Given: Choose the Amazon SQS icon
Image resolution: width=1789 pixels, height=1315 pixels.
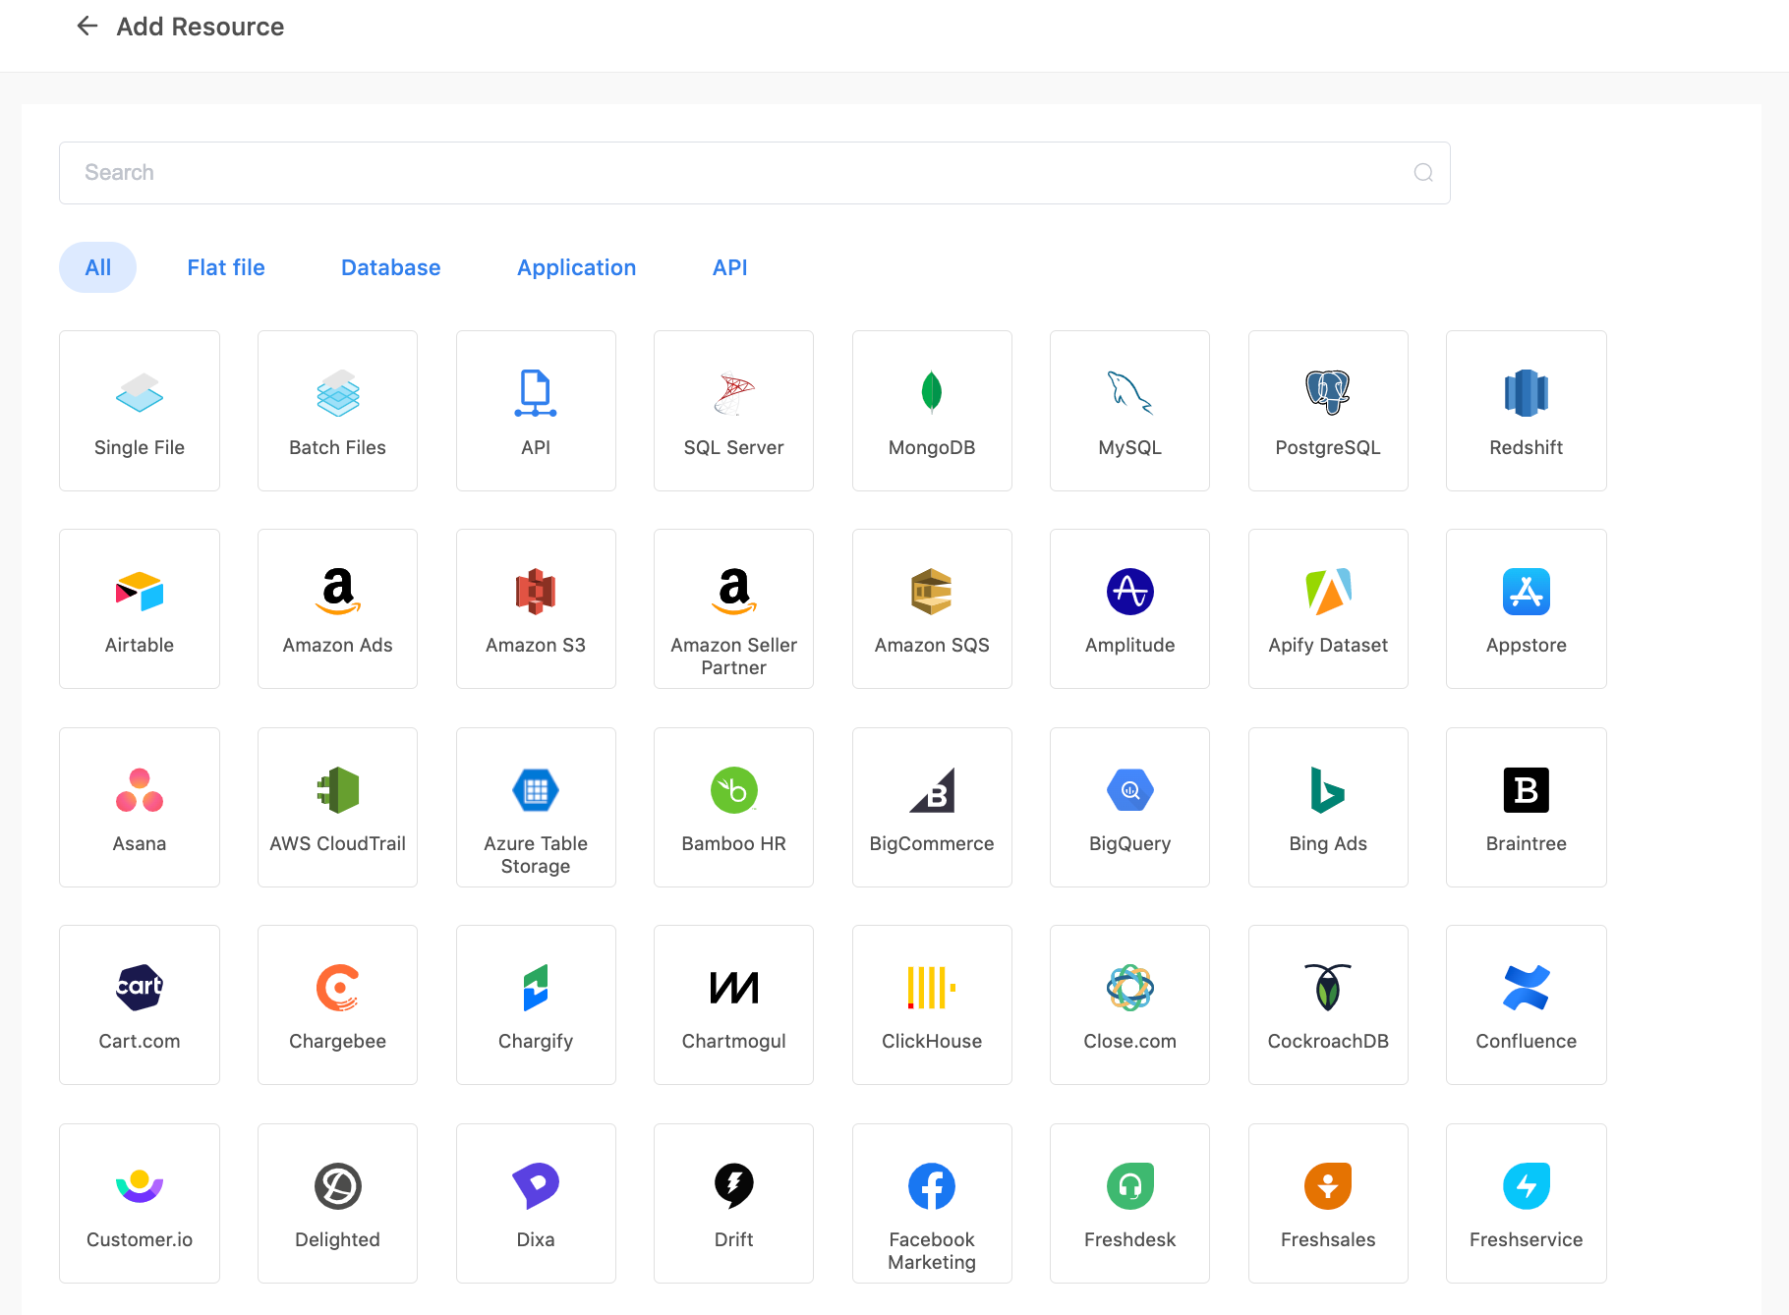Looking at the screenshot, I should click(x=932, y=592).
